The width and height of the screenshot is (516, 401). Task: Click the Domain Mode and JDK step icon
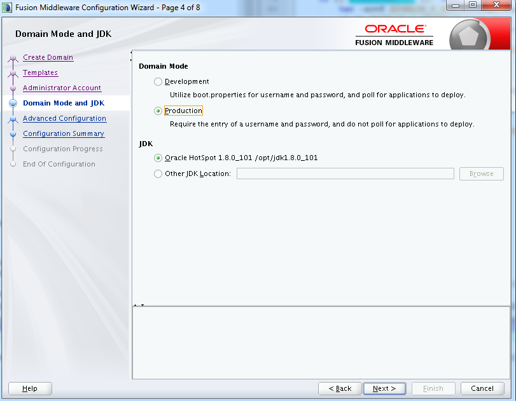13,102
